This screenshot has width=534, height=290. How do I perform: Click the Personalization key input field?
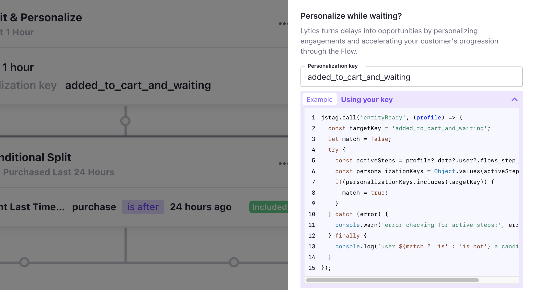point(411,77)
